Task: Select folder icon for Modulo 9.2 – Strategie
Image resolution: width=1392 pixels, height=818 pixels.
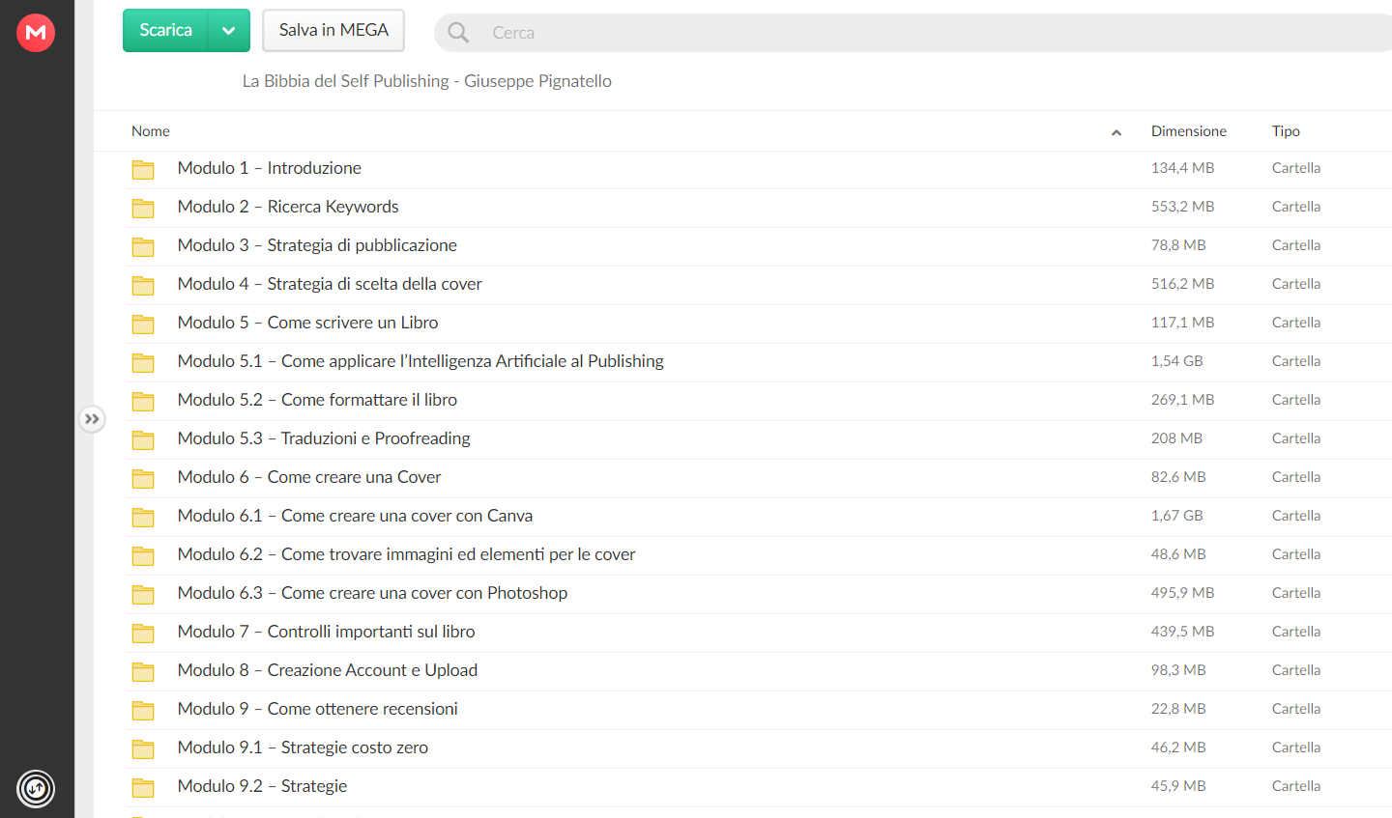Action: pos(143,788)
